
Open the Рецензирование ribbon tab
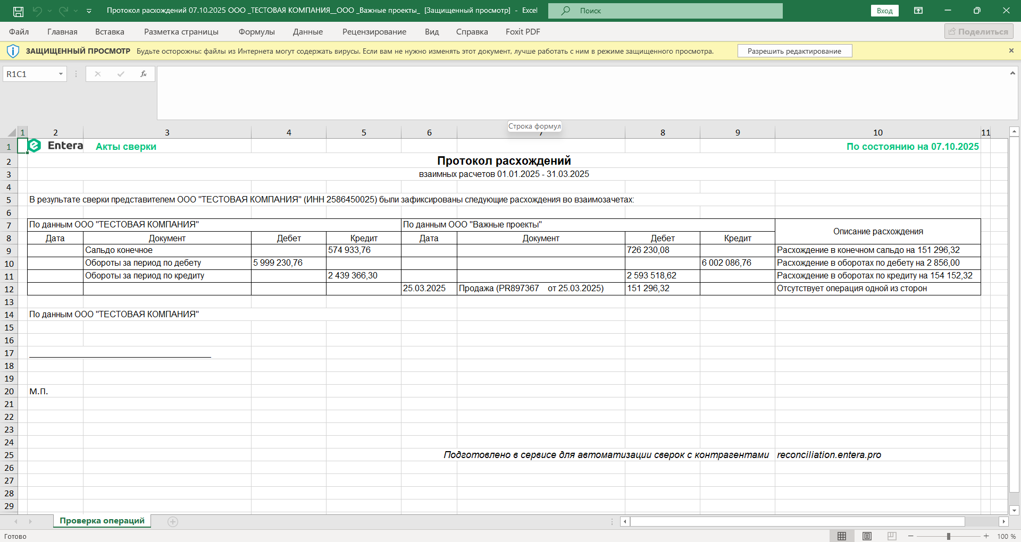click(374, 32)
